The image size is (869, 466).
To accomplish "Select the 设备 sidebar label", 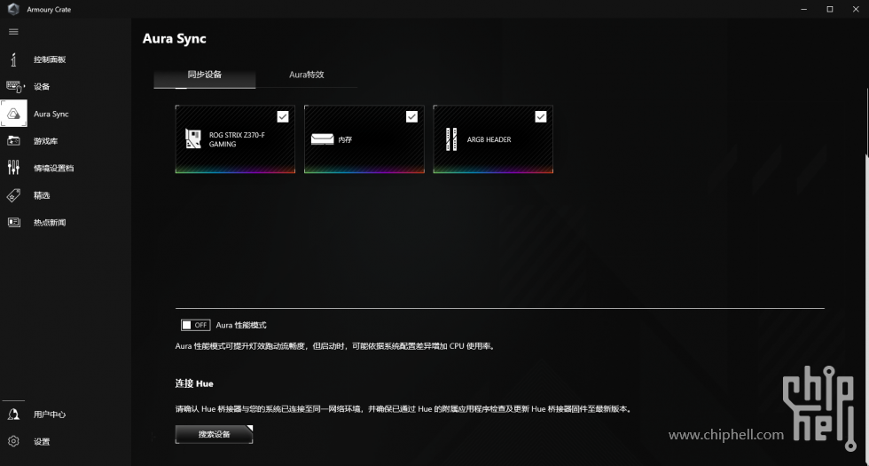I will click(42, 87).
